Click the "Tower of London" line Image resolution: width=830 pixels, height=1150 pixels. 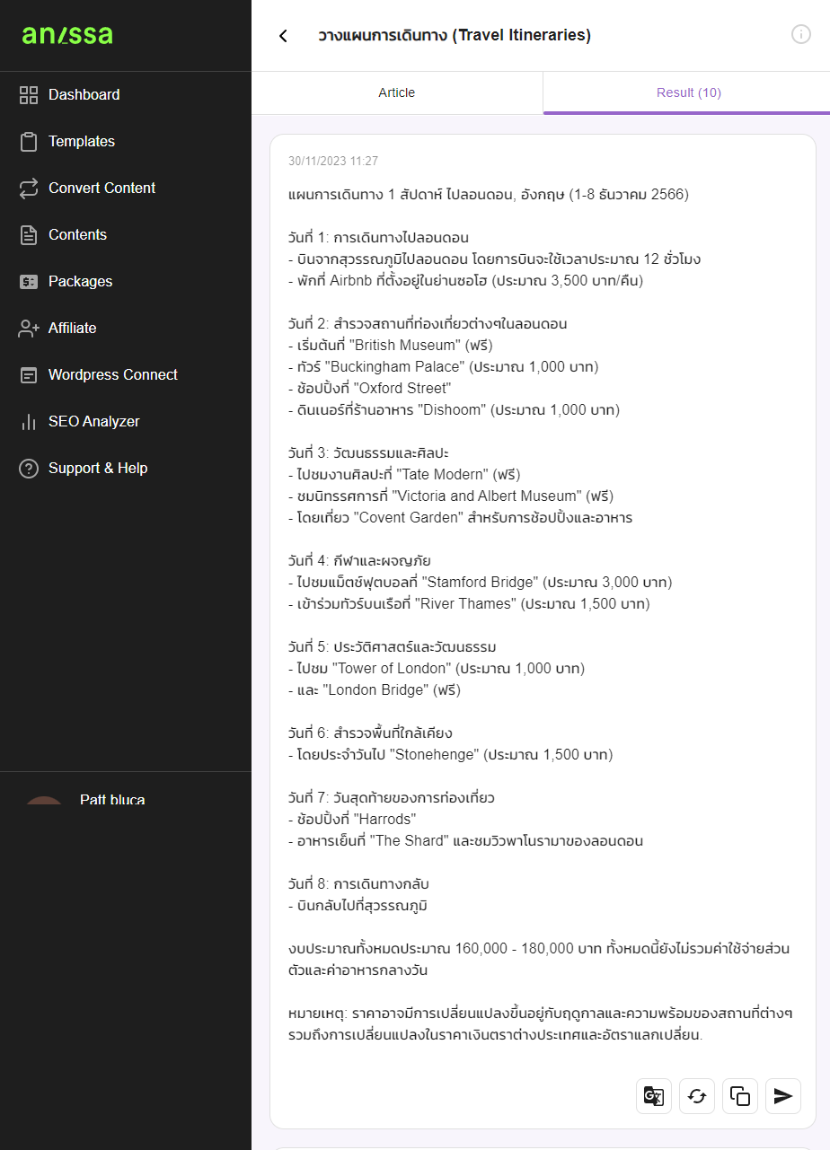(437, 669)
